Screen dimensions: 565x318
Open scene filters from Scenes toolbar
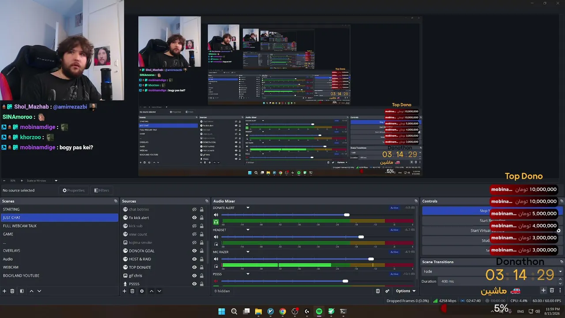point(22,291)
